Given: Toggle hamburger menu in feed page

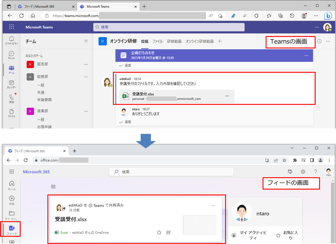Looking at the screenshot, I should tap(53, 187).
